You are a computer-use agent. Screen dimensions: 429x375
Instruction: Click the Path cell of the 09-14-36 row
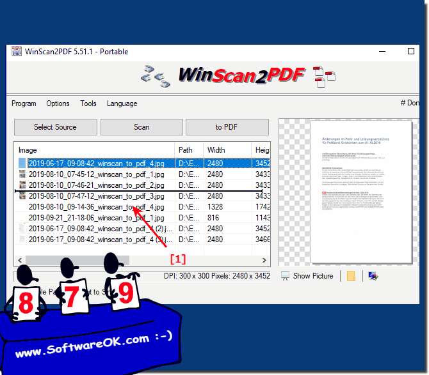coord(189,207)
